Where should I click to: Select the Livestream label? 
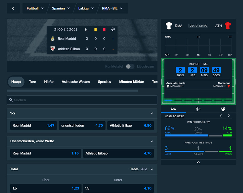[145, 67]
